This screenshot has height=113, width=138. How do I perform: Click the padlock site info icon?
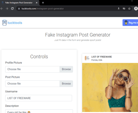19,9
